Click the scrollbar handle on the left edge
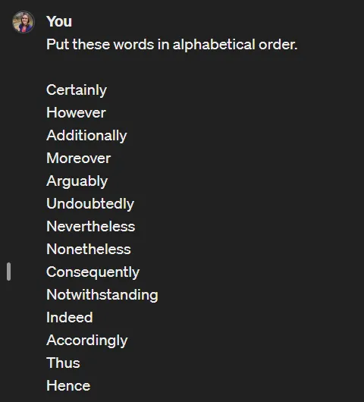The height and width of the screenshot is (402, 364). (8, 272)
